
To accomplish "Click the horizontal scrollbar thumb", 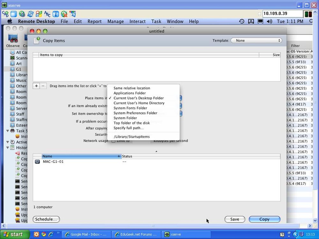I will pyautogui.click(x=153, y=226).
